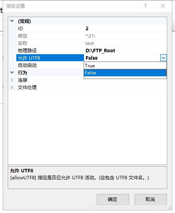Expand the 文件处理 node
The image size is (175, 213).
(x=12, y=87)
